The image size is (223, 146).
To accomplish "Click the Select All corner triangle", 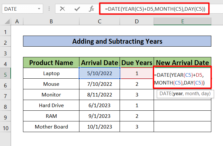I will click(6, 22).
